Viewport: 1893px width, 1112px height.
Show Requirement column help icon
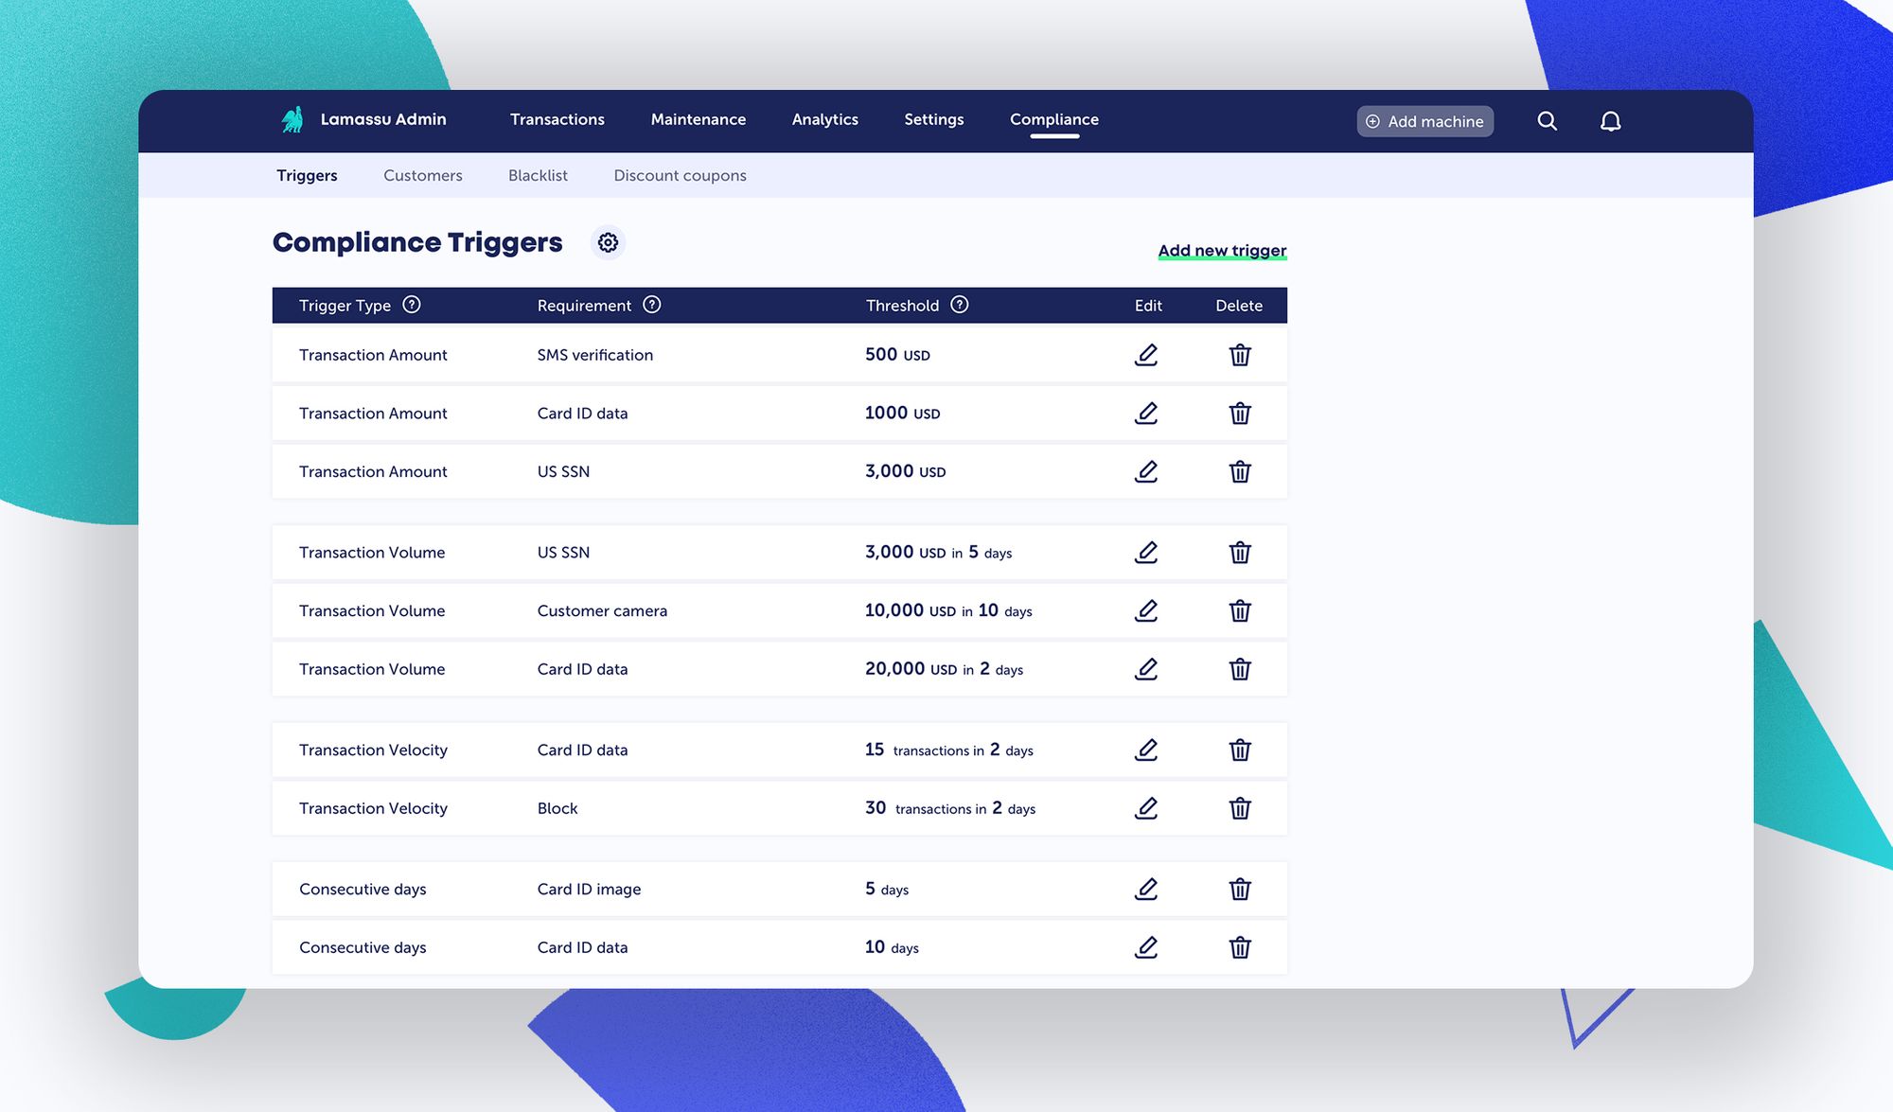coord(651,305)
